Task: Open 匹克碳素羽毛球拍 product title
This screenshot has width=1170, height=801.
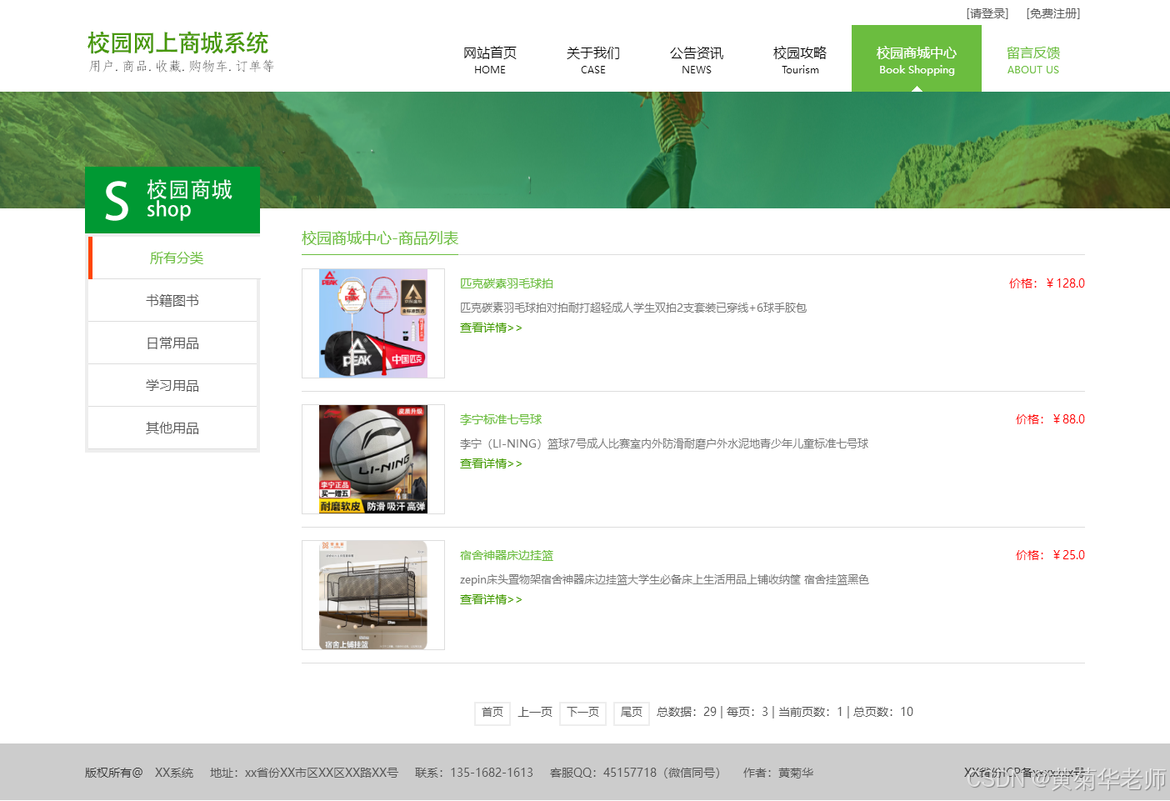Action: coord(507,283)
